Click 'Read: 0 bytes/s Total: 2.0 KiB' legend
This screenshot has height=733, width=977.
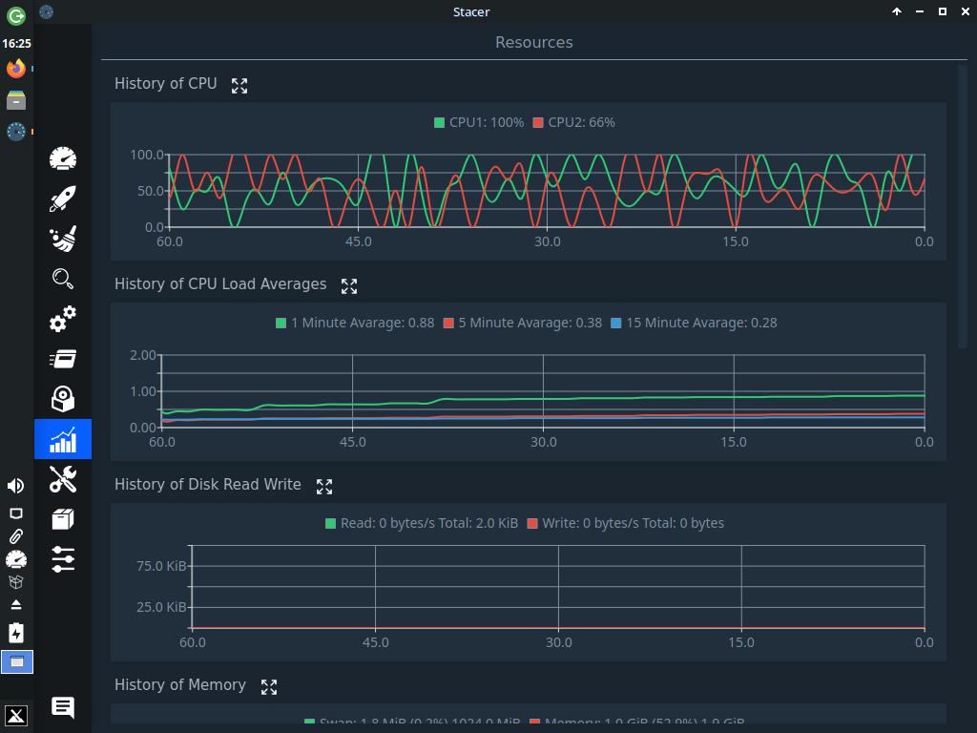click(429, 524)
